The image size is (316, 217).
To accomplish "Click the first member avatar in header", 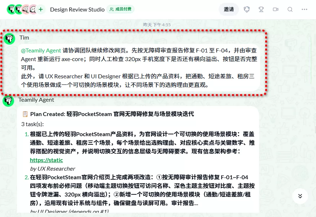I will click(x=11, y=9).
